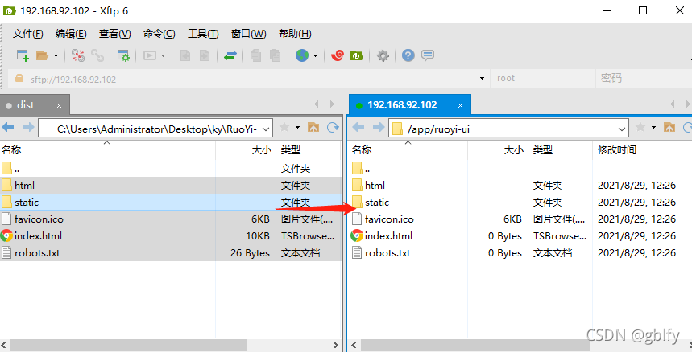Sort local pane by 类型 column
This screenshot has width=692, height=352.
click(309, 150)
